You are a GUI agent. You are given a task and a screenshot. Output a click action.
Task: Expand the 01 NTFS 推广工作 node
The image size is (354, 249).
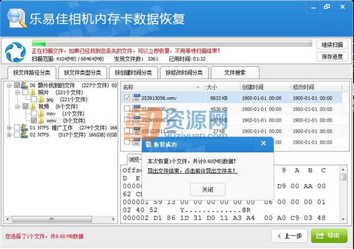(9, 127)
